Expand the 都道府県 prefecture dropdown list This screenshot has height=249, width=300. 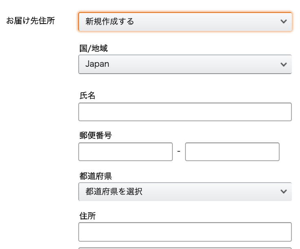185,192
